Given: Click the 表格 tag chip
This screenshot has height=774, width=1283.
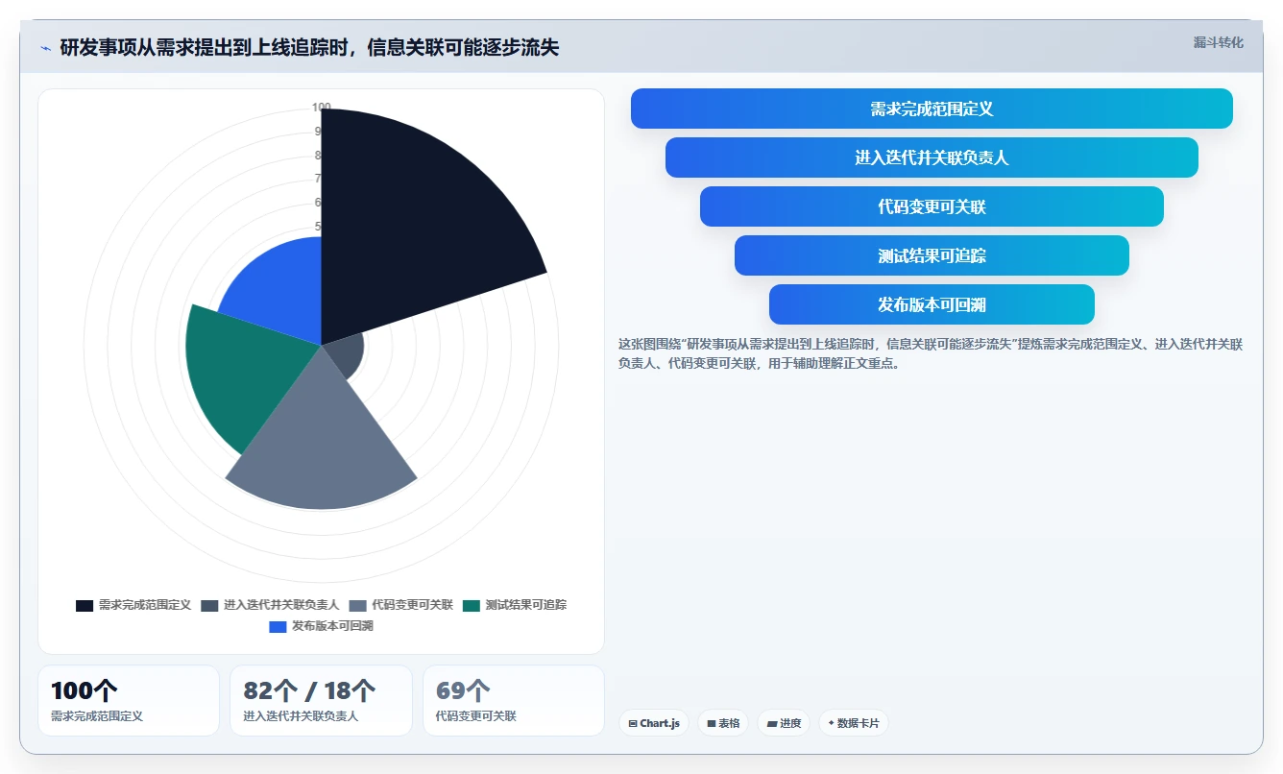Looking at the screenshot, I should click(x=723, y=723).
